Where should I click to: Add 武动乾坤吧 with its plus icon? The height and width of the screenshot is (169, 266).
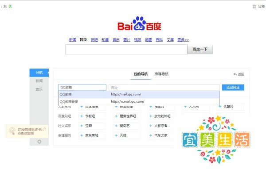tap(151, 116)
